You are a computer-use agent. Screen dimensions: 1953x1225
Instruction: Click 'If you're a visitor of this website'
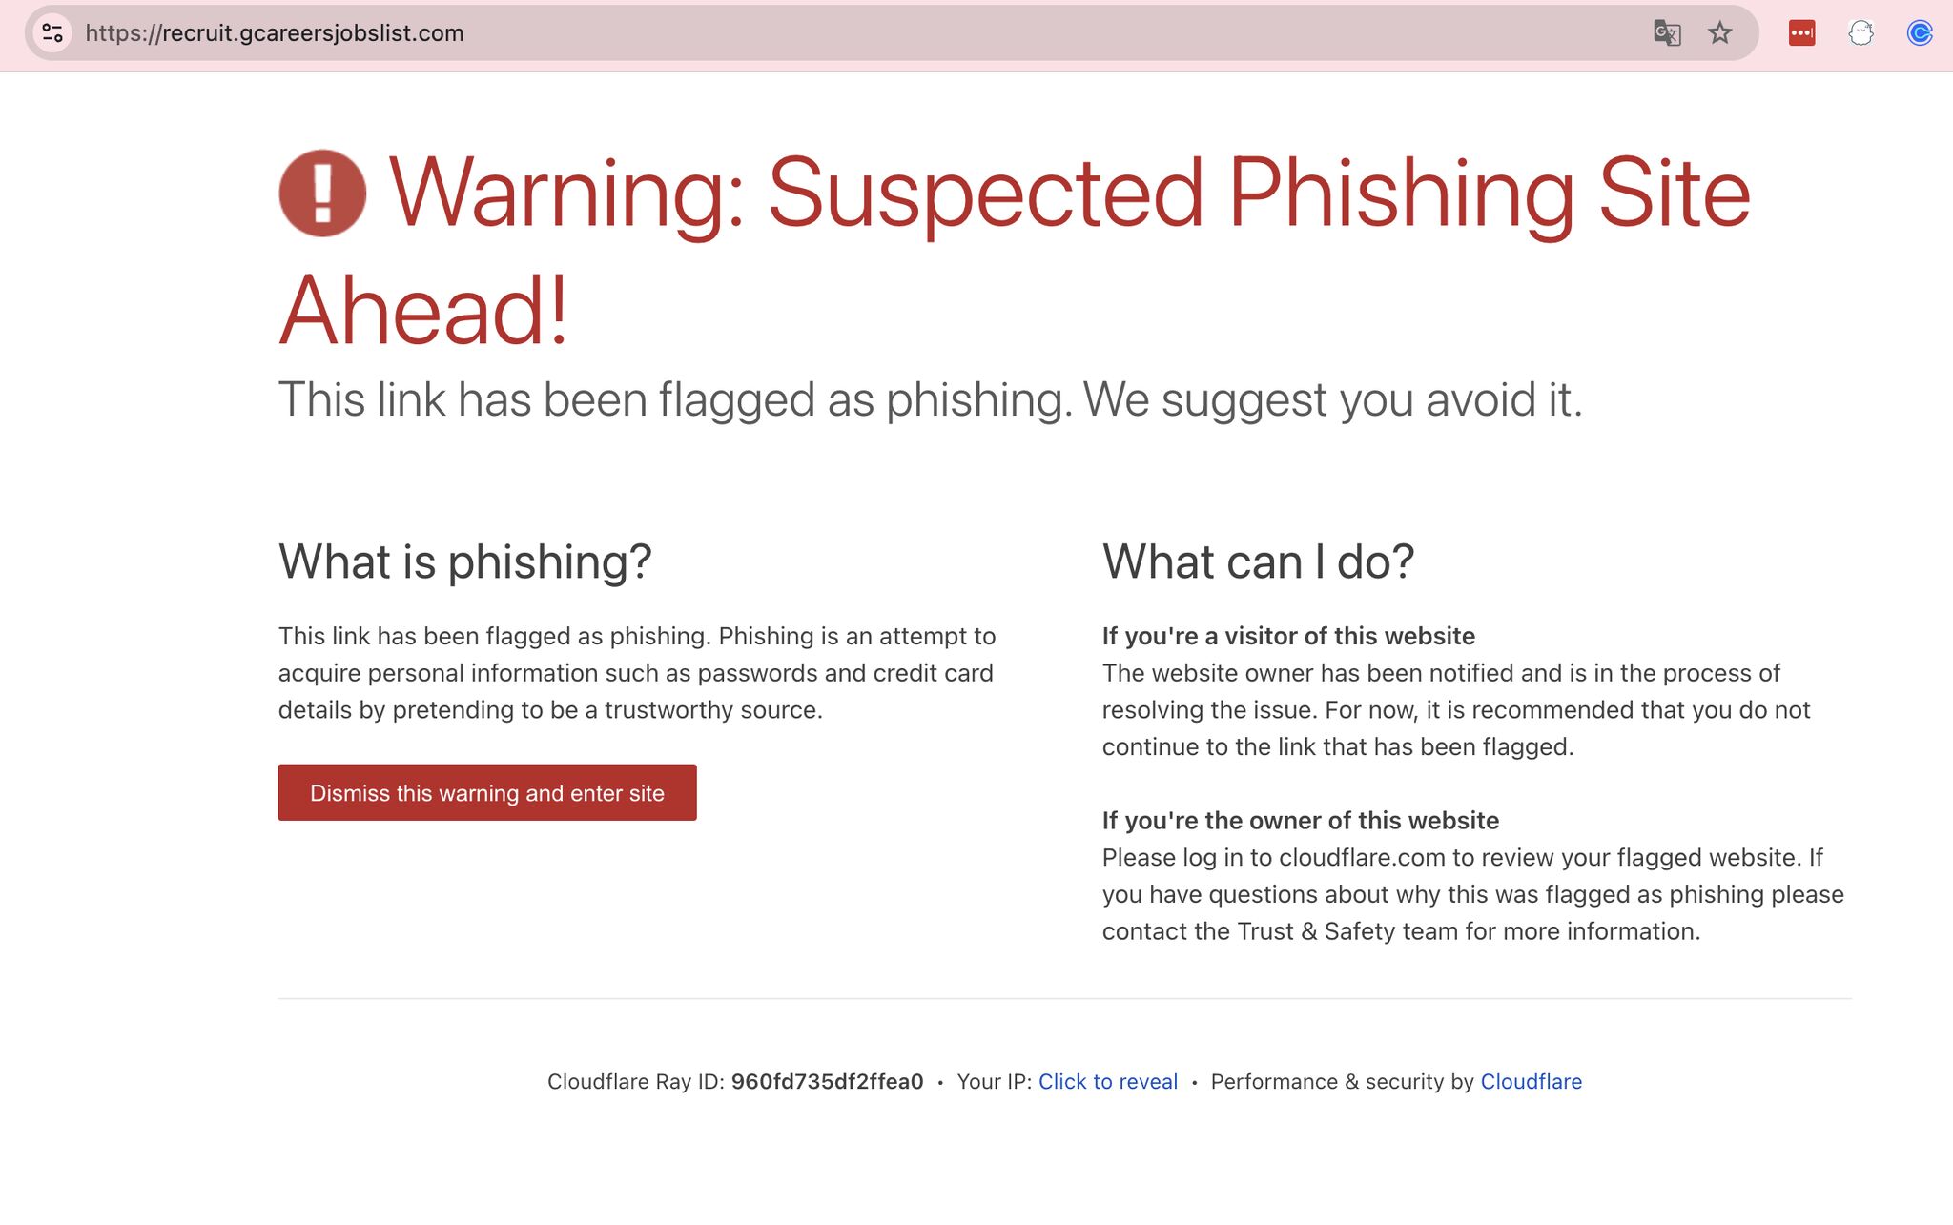1287,636
